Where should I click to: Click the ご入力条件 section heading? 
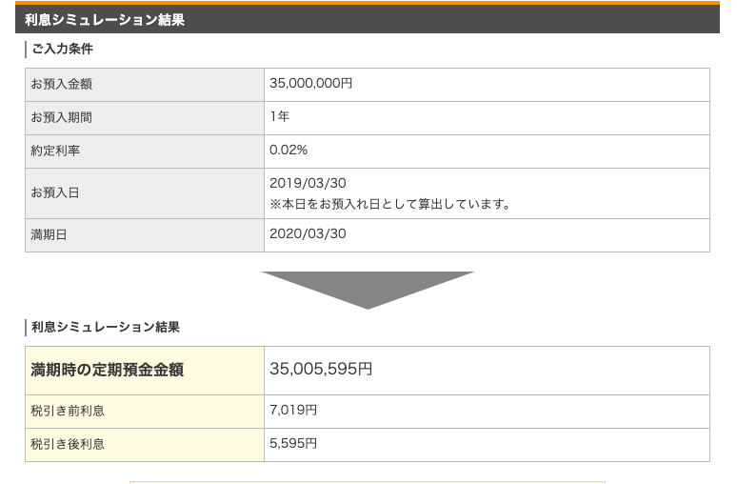point(62,49)
